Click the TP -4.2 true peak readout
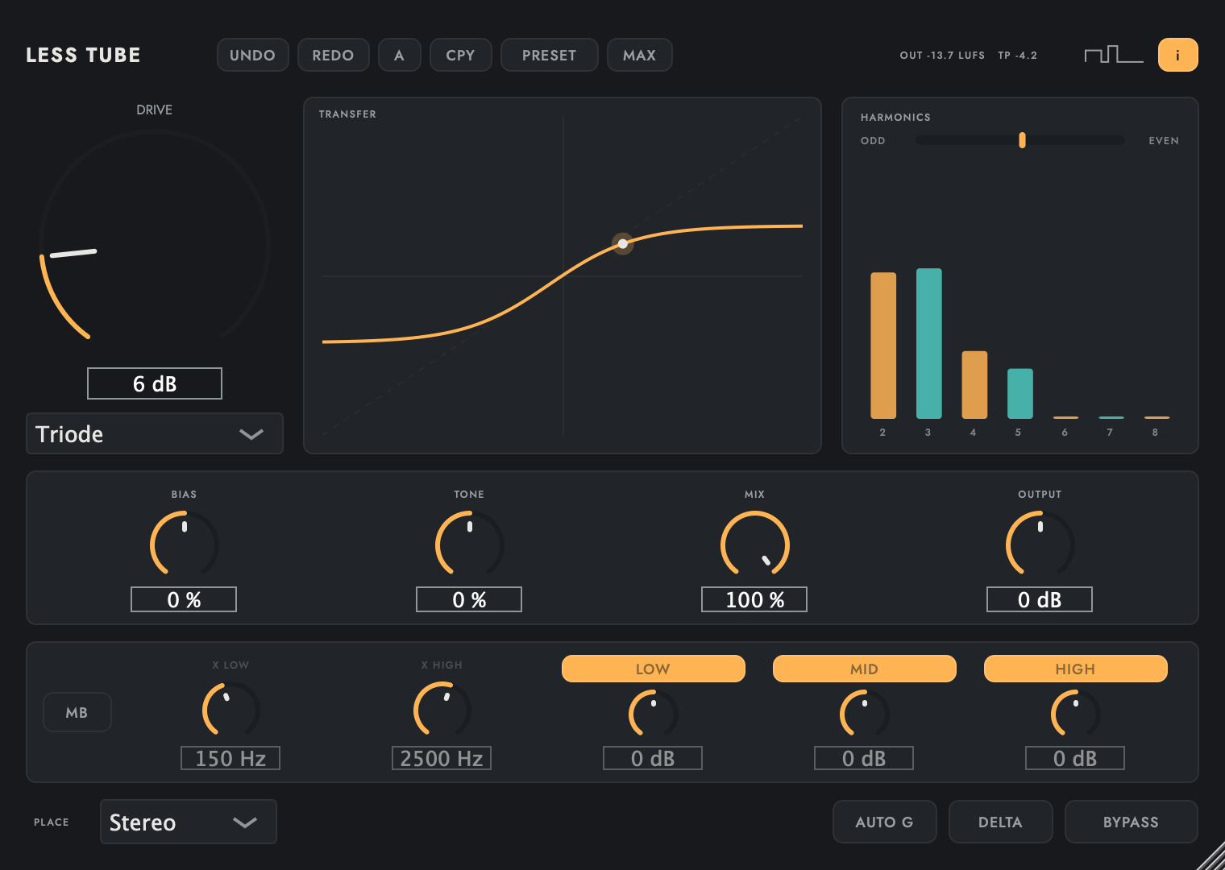1225x870 pixels. click(1017, 56)
